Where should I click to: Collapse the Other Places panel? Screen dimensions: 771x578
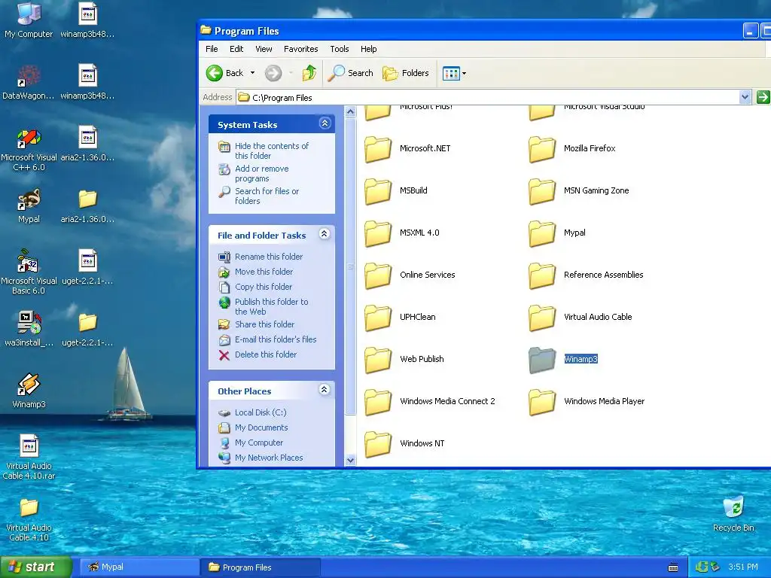tap(325, 390)
